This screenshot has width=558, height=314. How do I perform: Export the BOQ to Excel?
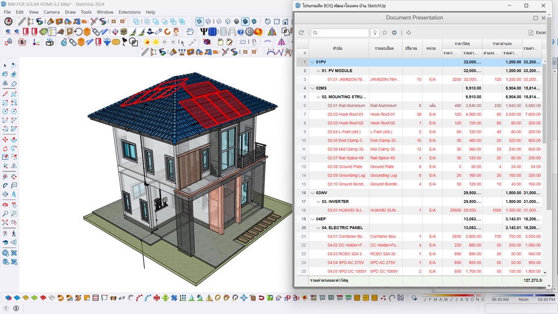(x=537, y=33)
